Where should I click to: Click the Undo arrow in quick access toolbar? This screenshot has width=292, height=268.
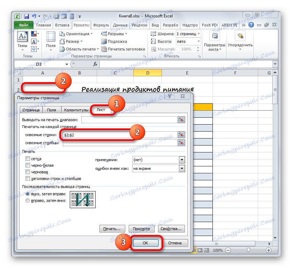(34, 16)
